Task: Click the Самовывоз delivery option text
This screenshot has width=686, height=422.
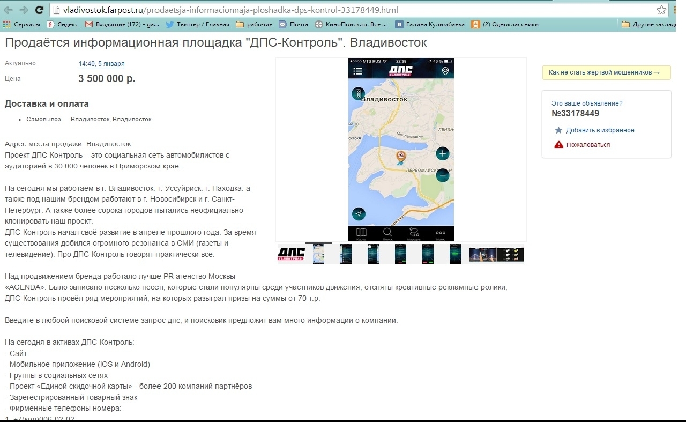Action: pos(43,119)
